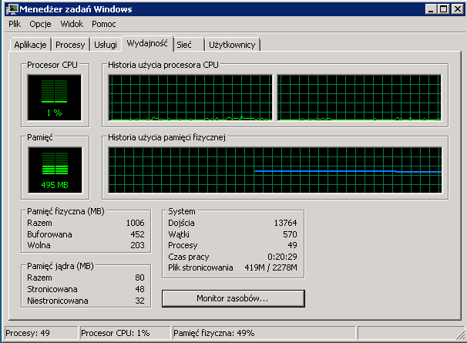Click the memory gauge showing 495 MB
This screenshot has height=343, width=467.
[x=55, y=170]
